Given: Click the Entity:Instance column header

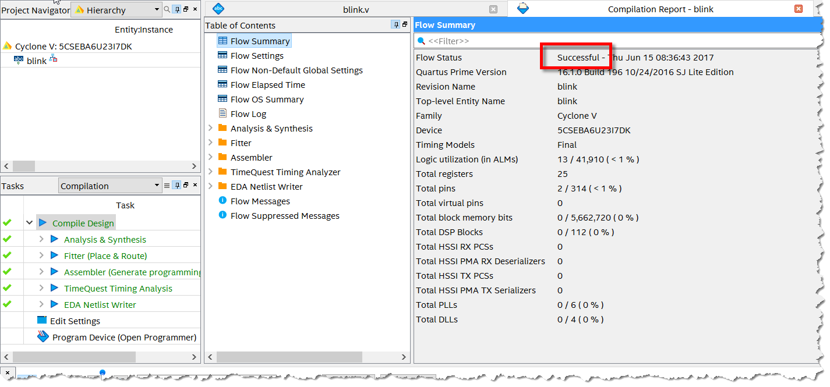Looking at the screenshot, I should 144,30.
